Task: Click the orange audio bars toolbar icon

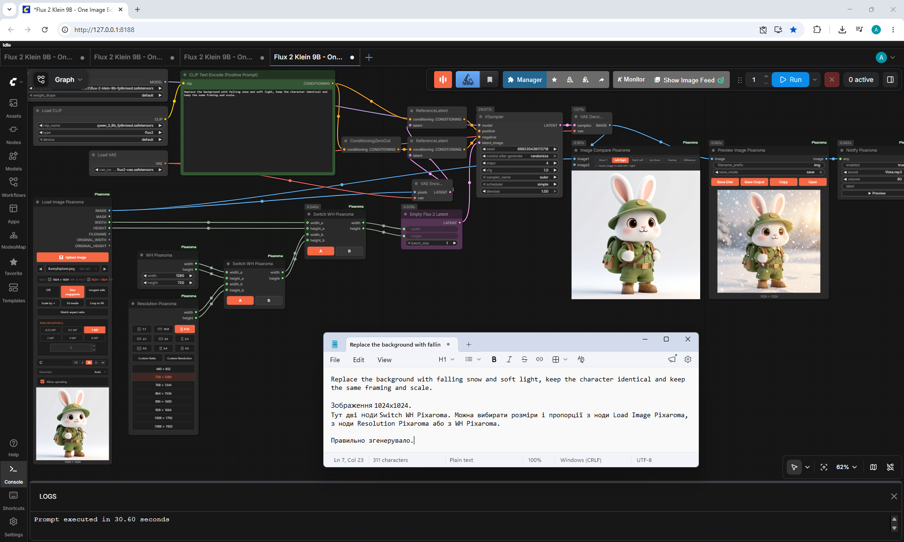Action: pos(443,80)
